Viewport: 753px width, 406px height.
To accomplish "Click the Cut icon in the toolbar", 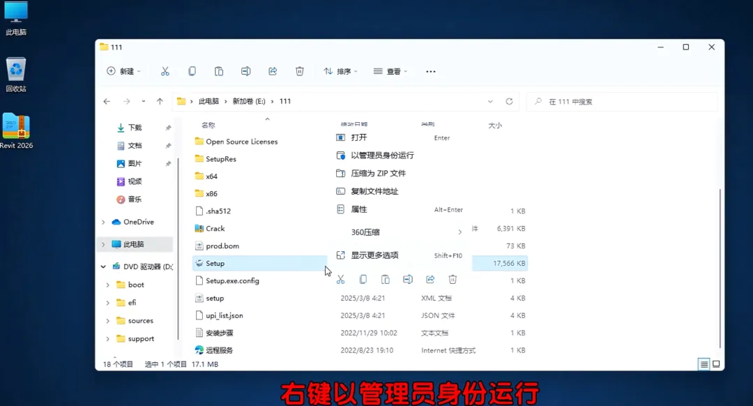I will coord(165,71).
